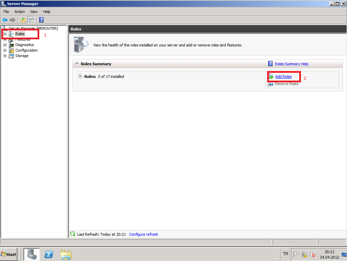Open Windows PowerShell from the taskbar
Image resolution: width=347 pixels, height=261 pixels.
pos(49,255)
